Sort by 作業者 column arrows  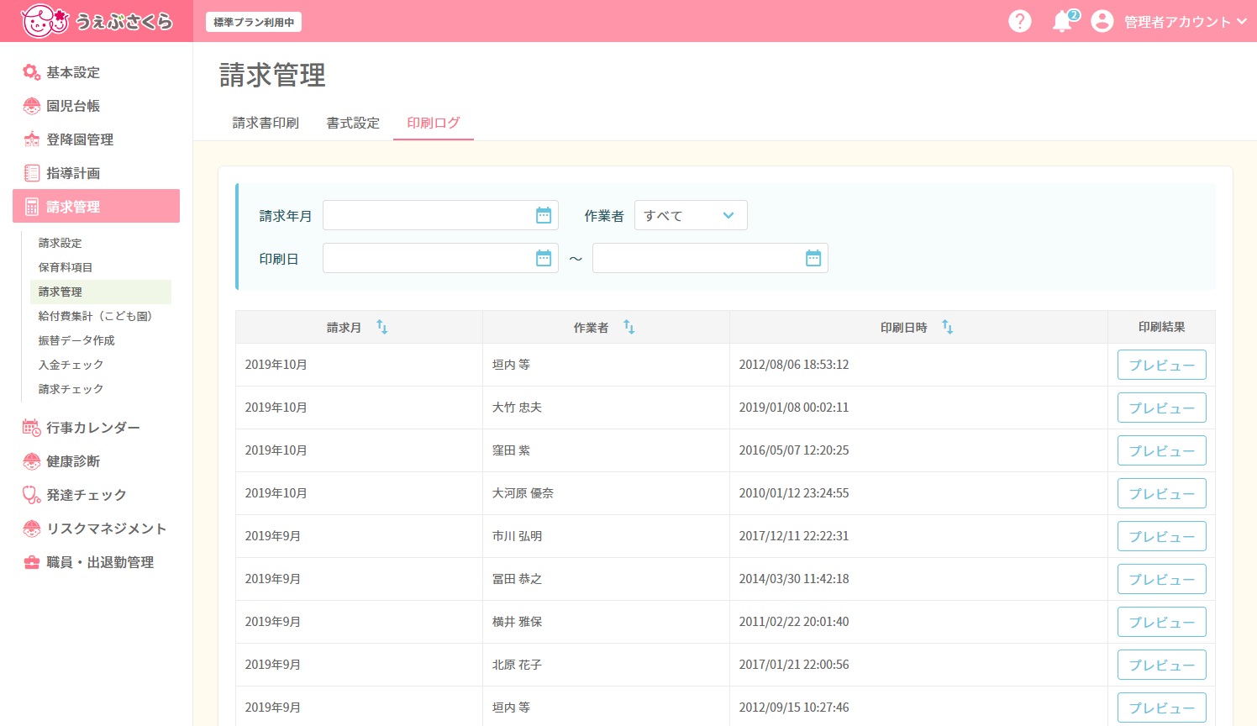pos(629,327)
